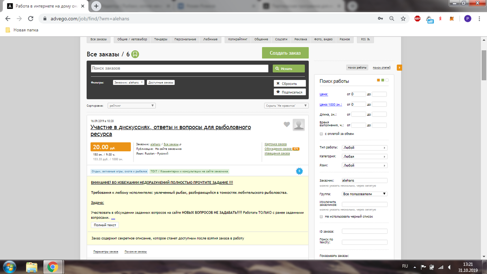Viewport: 487px width, 274px height.
Task: Click the Windows Start button
Action: 9,267
